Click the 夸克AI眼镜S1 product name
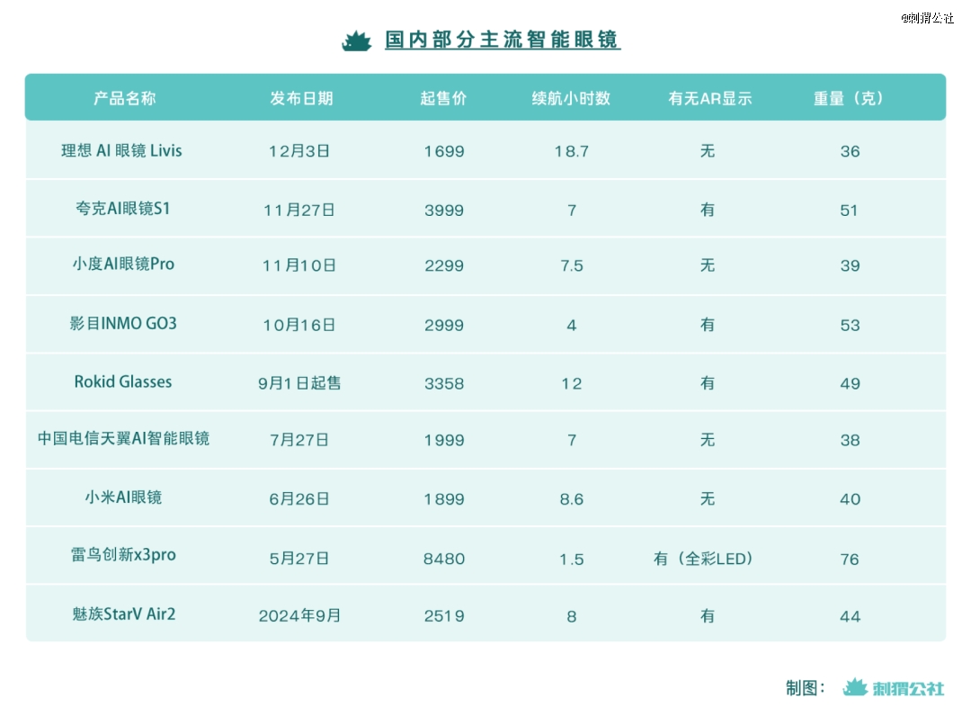Viewport: 971px width, 717px height. (x=123, y=209)
